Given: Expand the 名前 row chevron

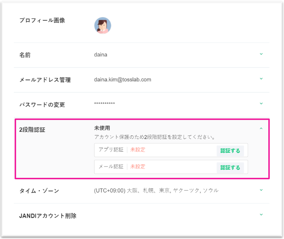Looking at the screenshot, I should point(261,54).
